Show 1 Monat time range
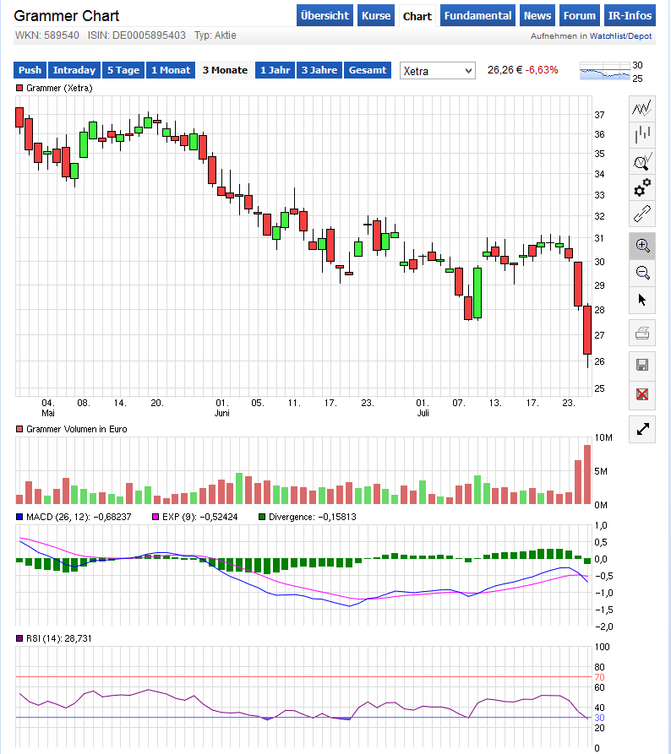 click(x=171, y=70)
